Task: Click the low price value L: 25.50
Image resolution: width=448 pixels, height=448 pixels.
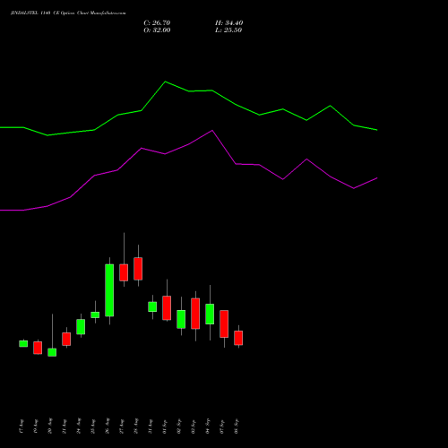Action: coord(228,30)
